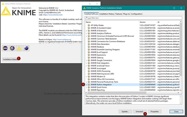Click the feature icon beside KNIME Expressions

[x=89, y=55]
